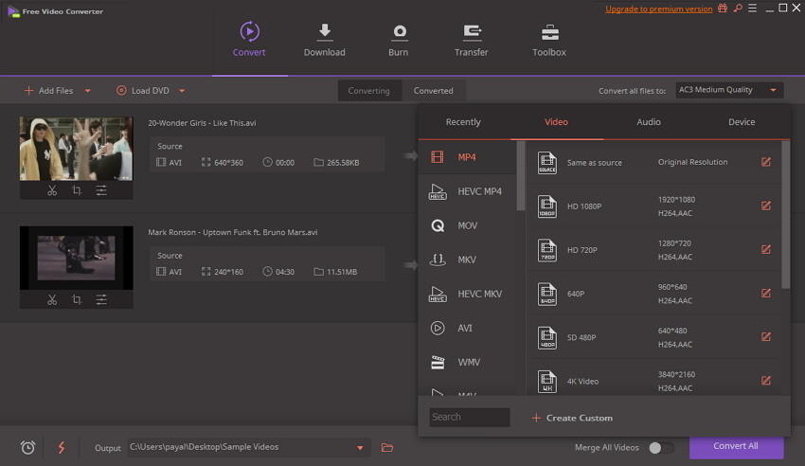Click the schedule alarm clock icon

27,447
